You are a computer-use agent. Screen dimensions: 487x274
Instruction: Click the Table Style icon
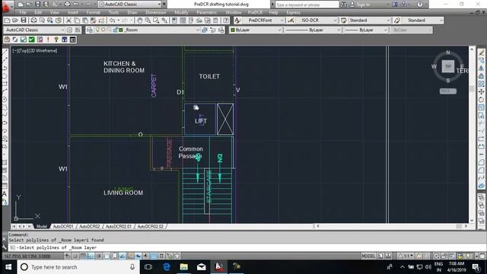tap(343, 21)
